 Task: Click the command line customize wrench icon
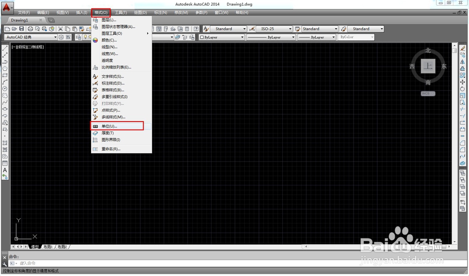click(x=5, y=264)
